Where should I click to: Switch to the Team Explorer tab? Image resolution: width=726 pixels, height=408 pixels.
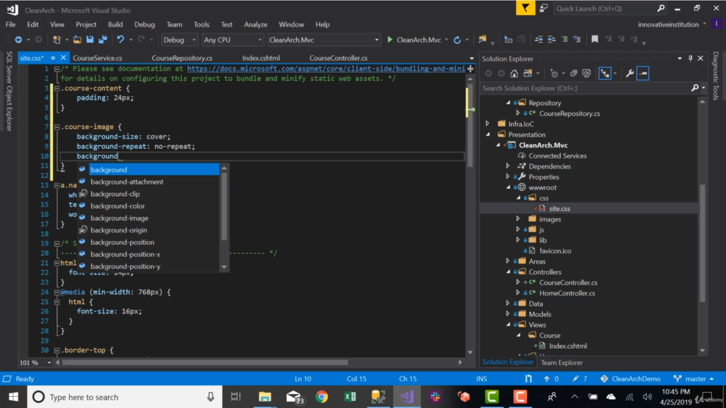561,363
